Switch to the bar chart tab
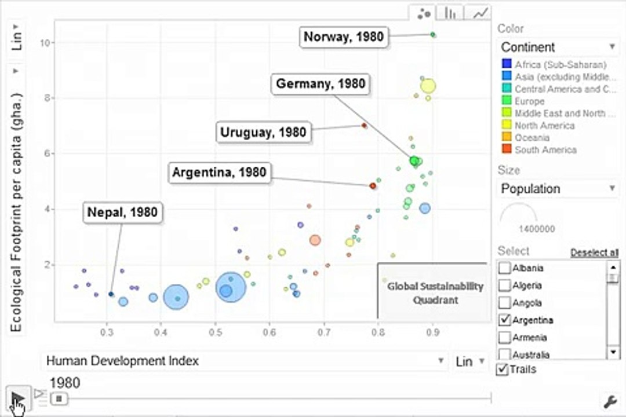 tap(450, 13)
